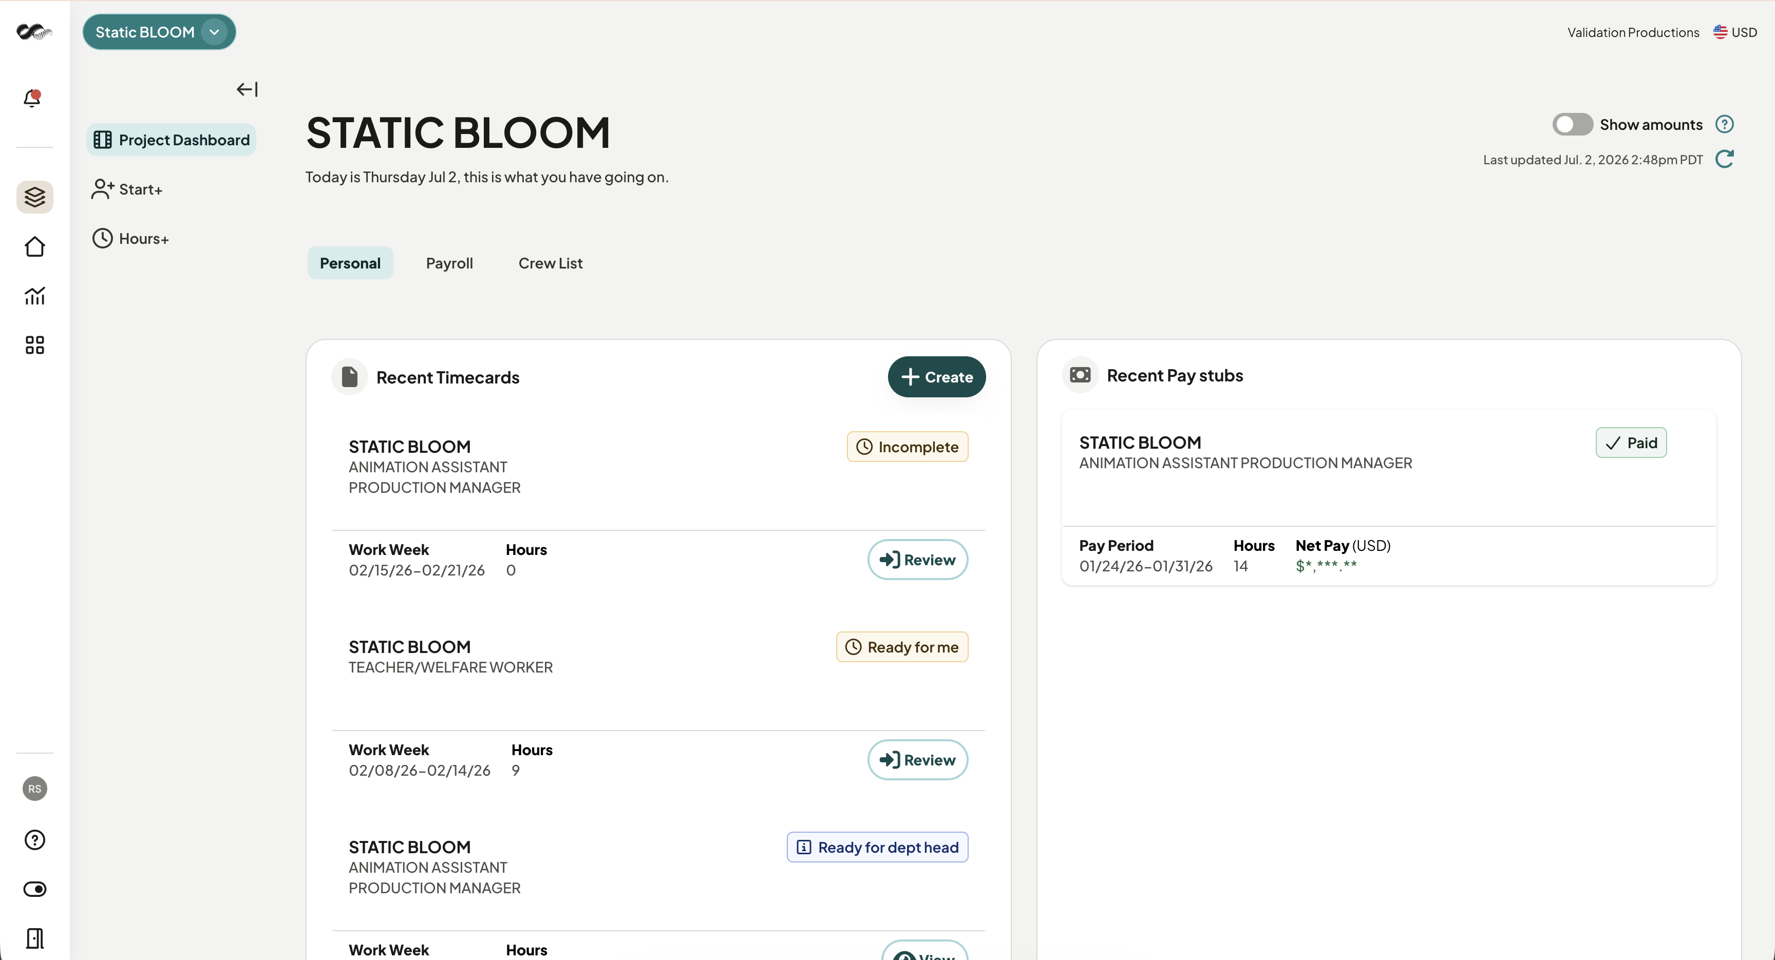Click the Ready for dept head badge

click(877, 847)
